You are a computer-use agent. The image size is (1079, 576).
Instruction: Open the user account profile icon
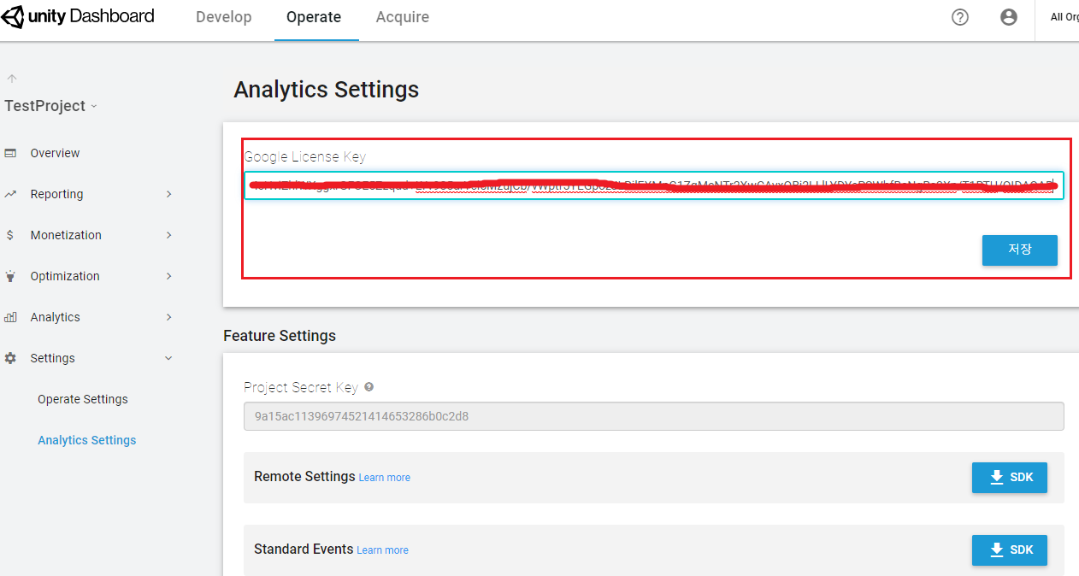click(1009, 17)
